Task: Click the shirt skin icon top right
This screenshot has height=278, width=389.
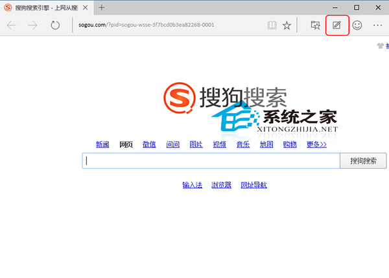Action: 381,46
